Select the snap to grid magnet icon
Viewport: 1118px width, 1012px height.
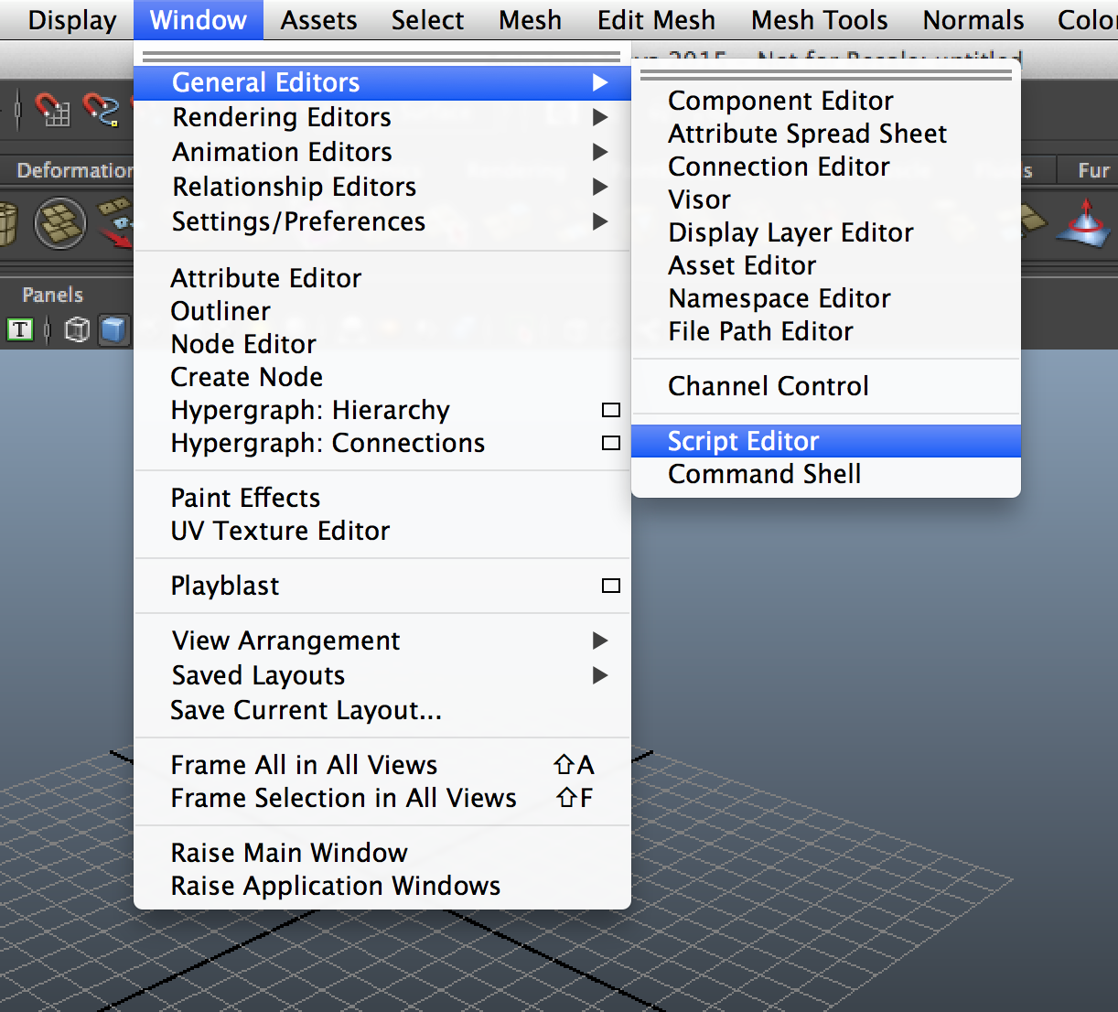click(x=52, y=112)
